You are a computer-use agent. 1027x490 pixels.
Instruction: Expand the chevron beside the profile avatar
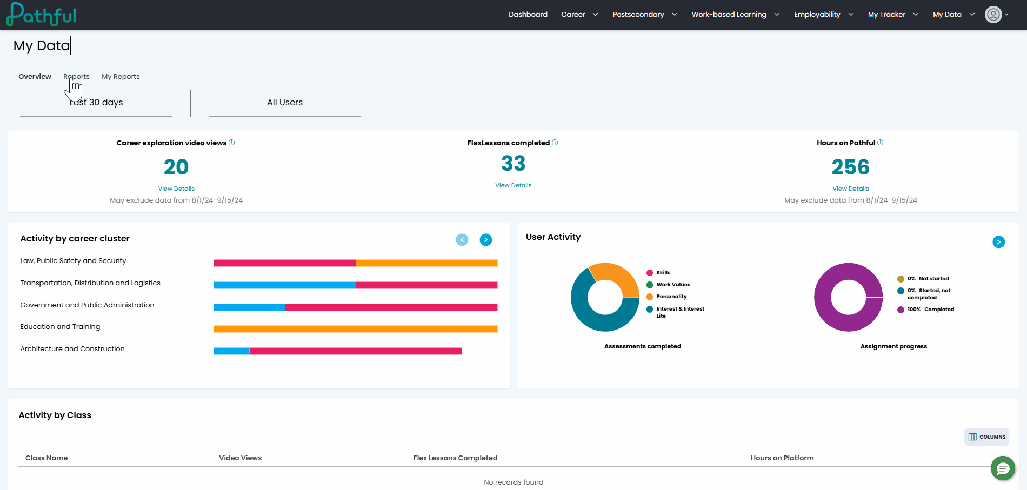[1006, 15]
